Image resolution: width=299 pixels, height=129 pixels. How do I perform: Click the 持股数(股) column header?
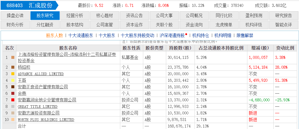[180, 48]
